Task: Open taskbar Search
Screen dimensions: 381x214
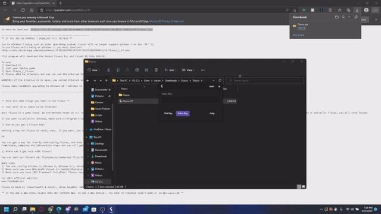Action: (x=15, y=209)
